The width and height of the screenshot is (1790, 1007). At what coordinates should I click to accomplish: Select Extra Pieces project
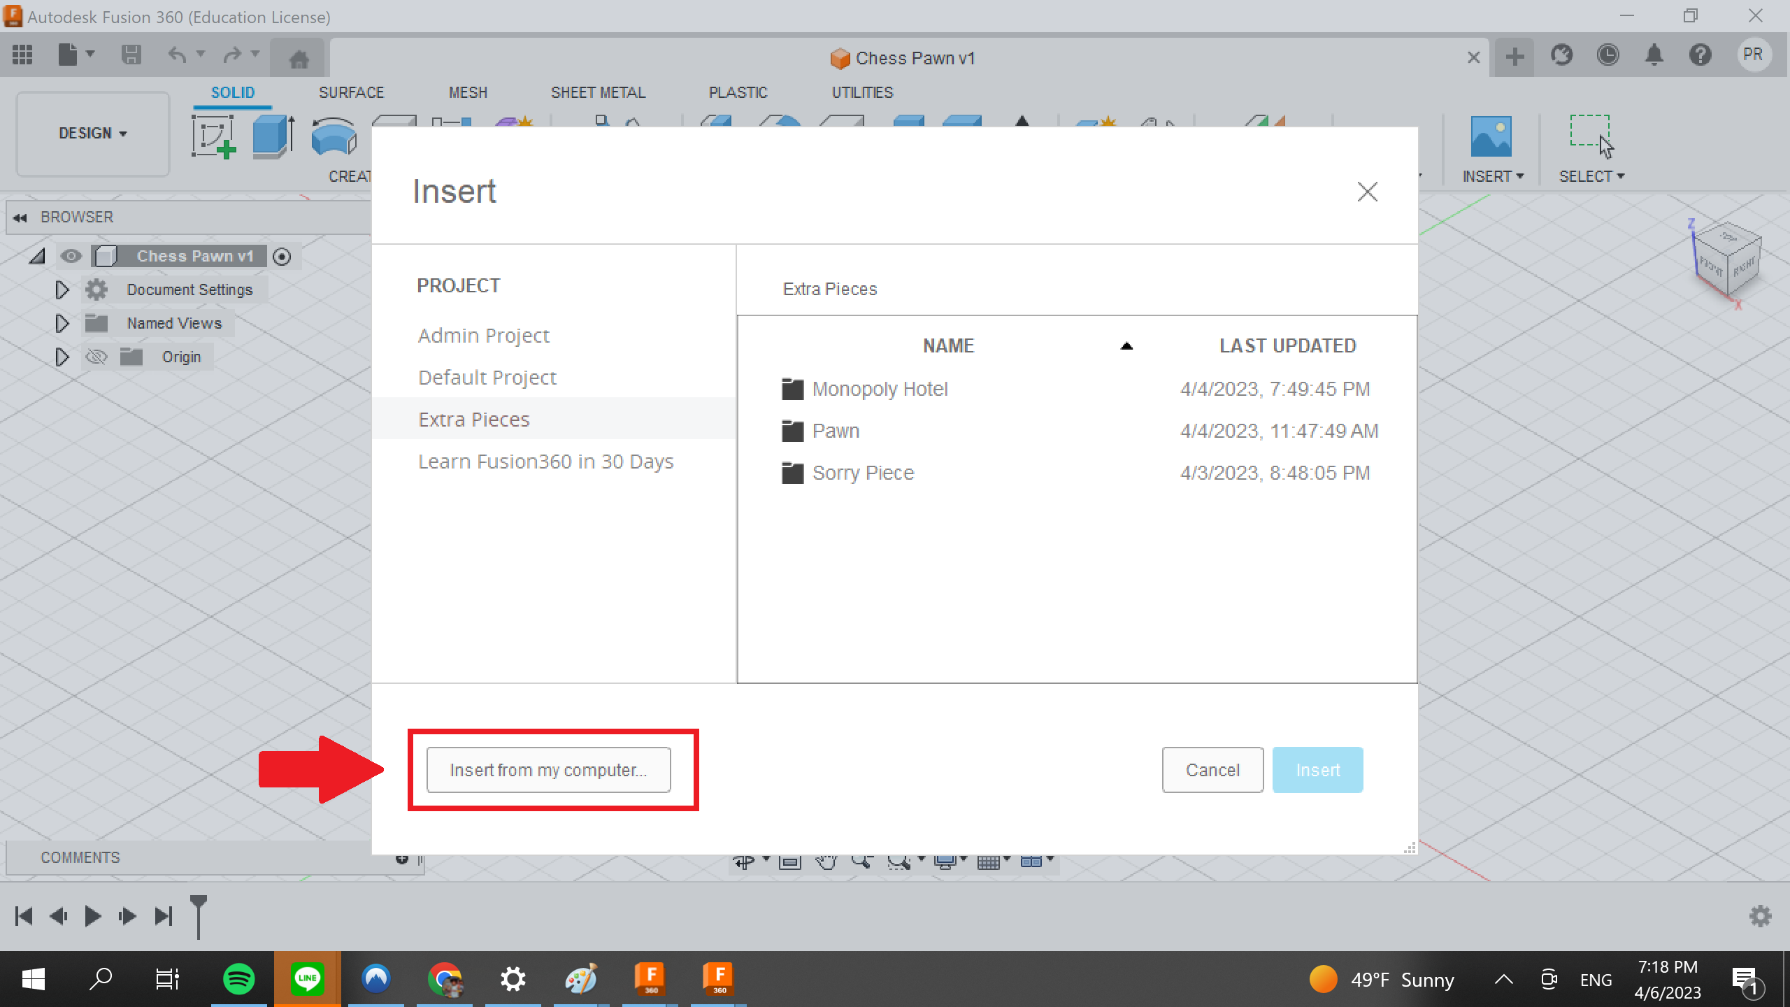pos(554,419)
